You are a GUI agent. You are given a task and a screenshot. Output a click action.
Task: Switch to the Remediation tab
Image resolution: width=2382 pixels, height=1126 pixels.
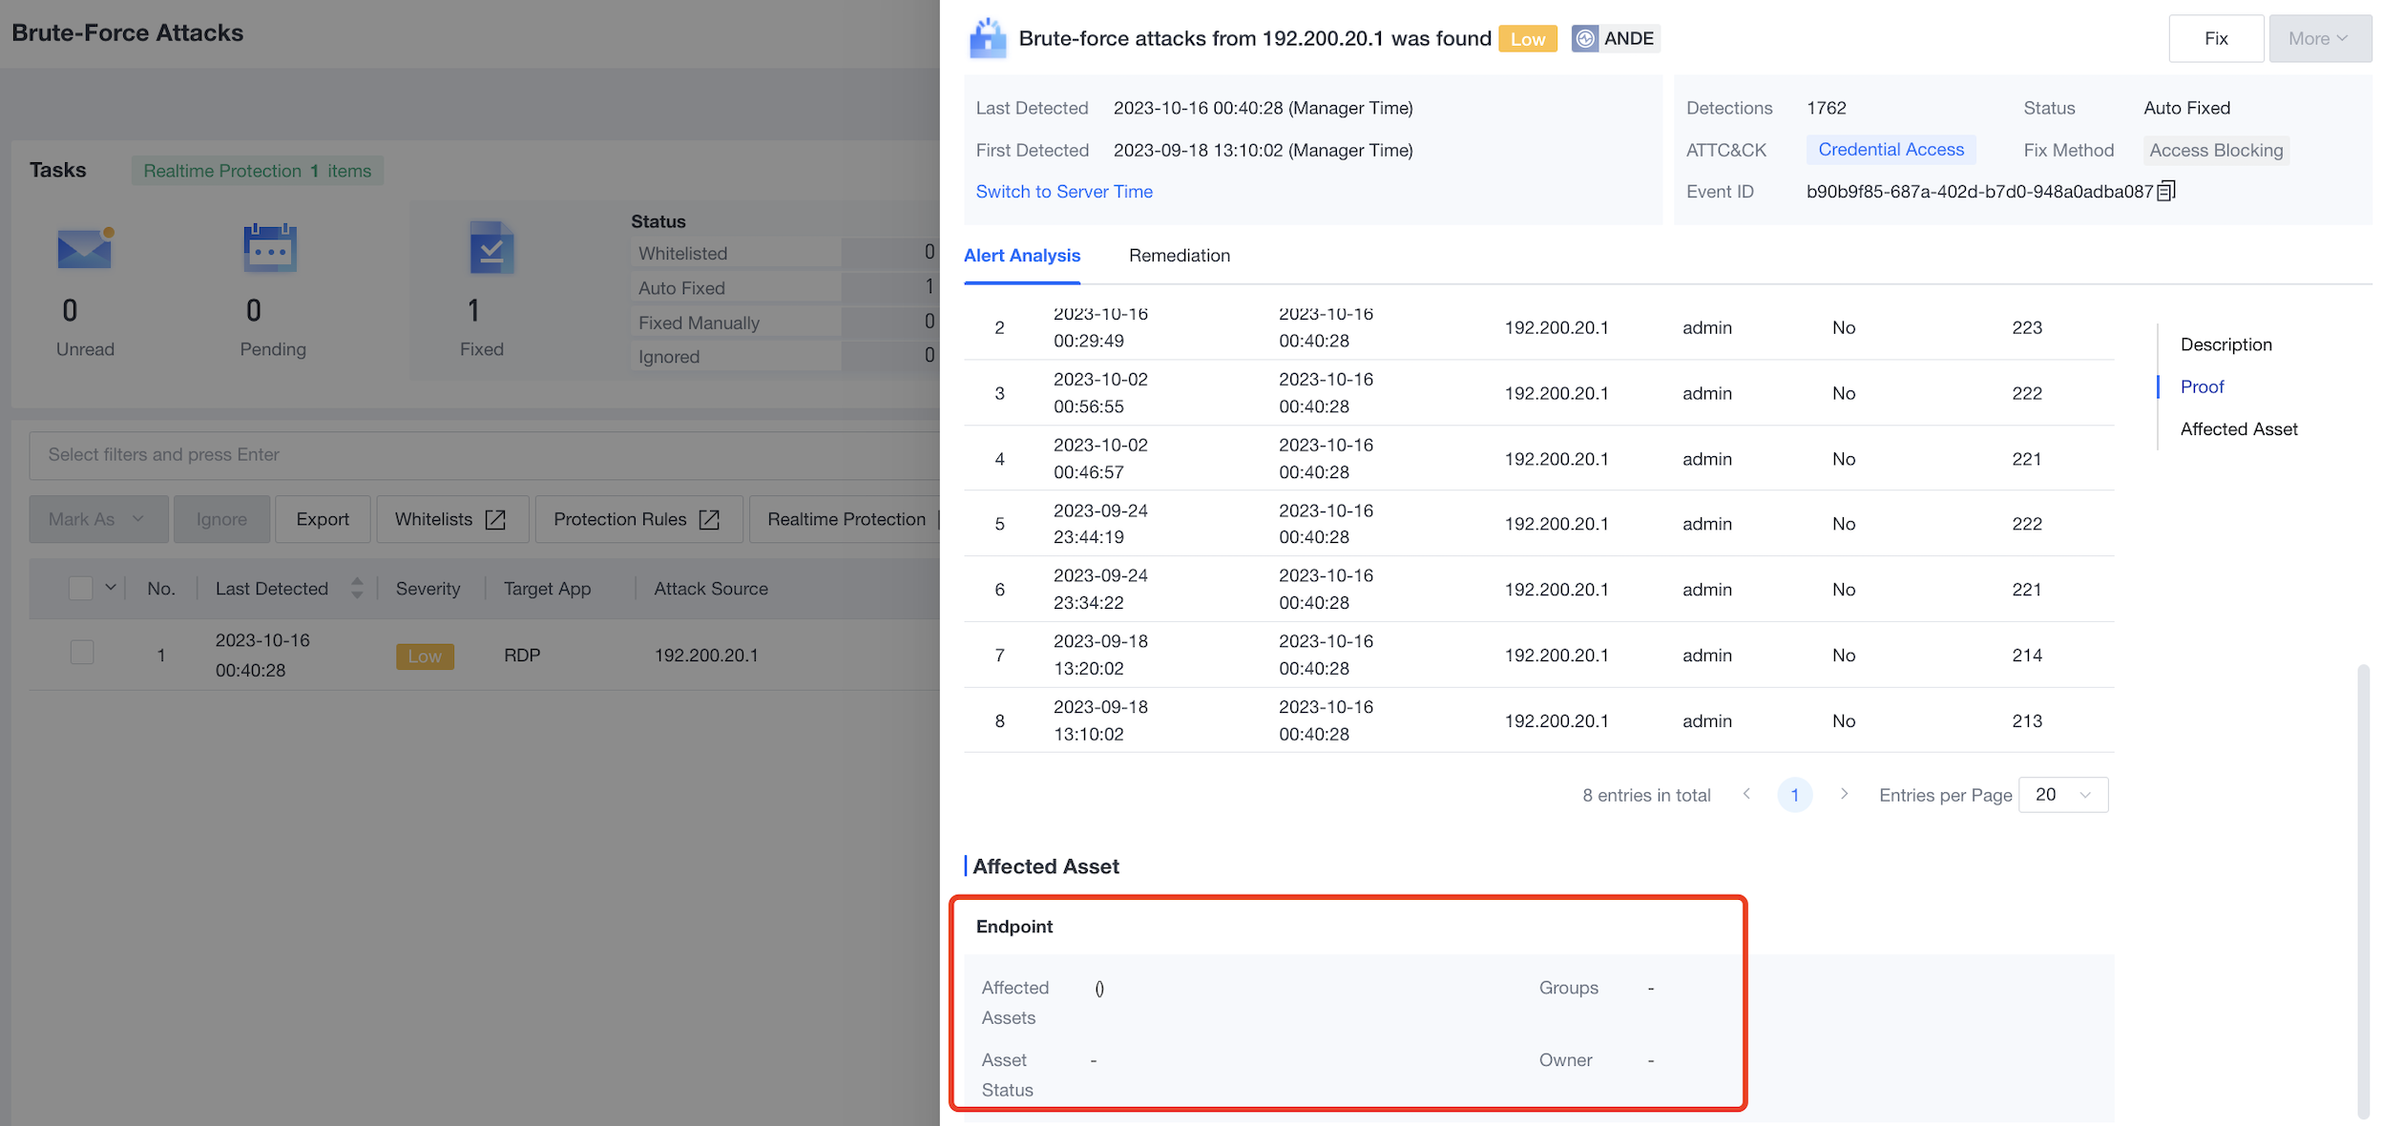click(x=1179, y=256)
